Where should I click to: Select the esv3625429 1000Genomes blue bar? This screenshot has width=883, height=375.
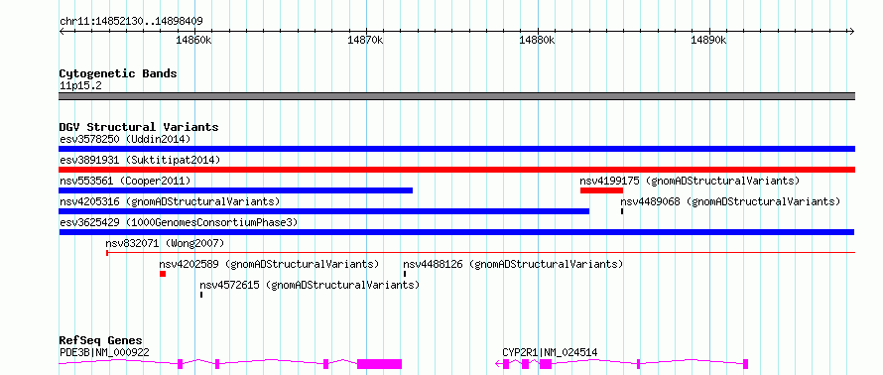(456, 232)
